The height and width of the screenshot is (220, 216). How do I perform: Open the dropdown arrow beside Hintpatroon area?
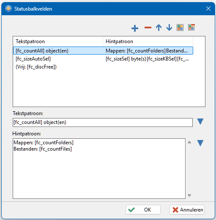pyautogui.click(x=200, y=143)
